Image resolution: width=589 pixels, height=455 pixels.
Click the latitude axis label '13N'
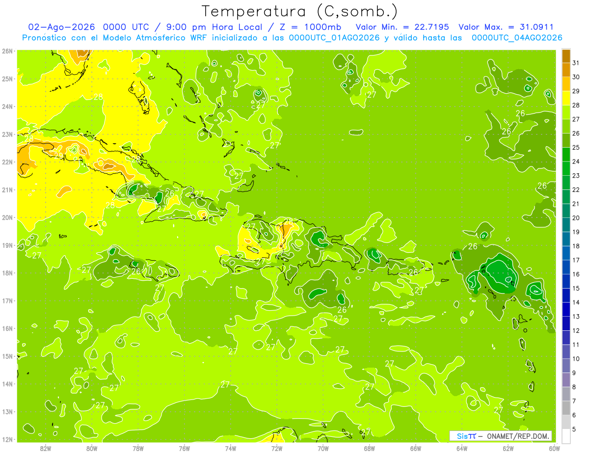(x=7, y=411)
